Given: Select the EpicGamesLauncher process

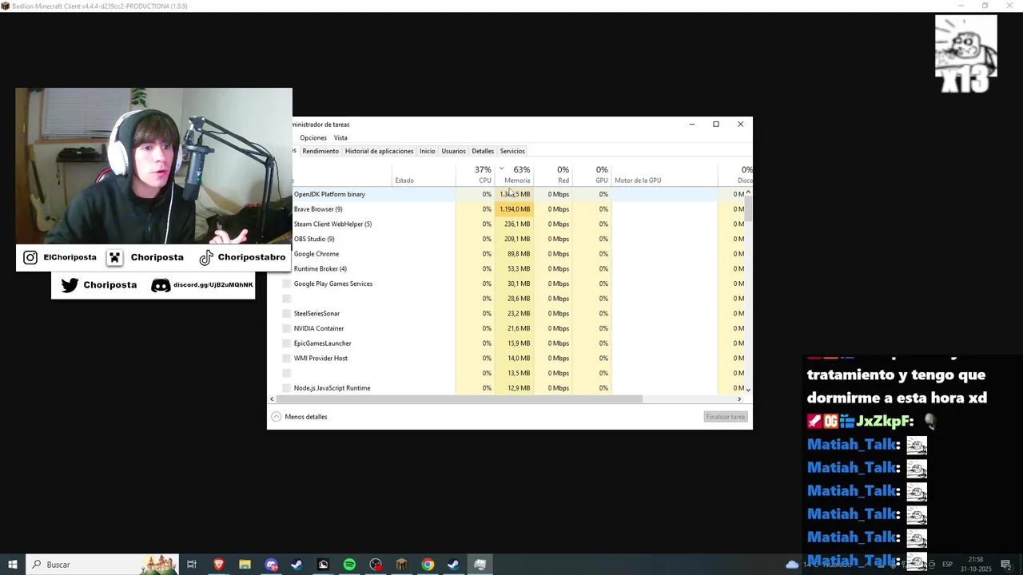Looking at the screenshot, I should (x=322, y=343).
